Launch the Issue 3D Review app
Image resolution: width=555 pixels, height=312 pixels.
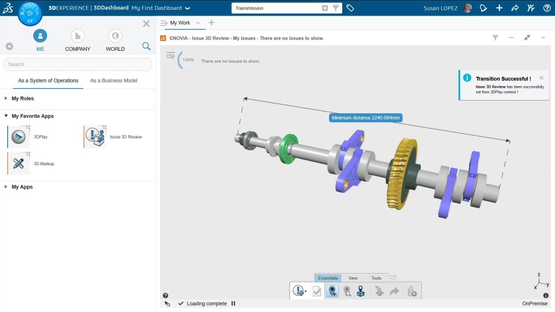click(95, 137)
